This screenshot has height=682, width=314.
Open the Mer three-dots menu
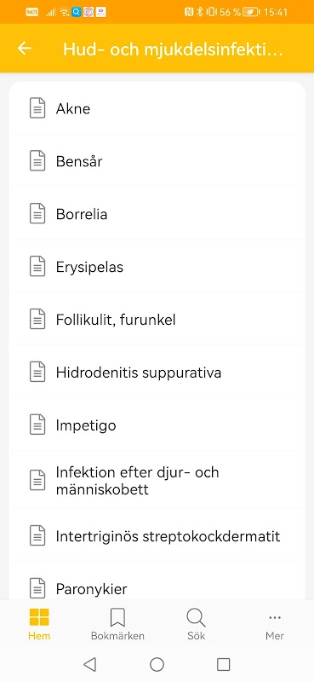tap(275, 625)
